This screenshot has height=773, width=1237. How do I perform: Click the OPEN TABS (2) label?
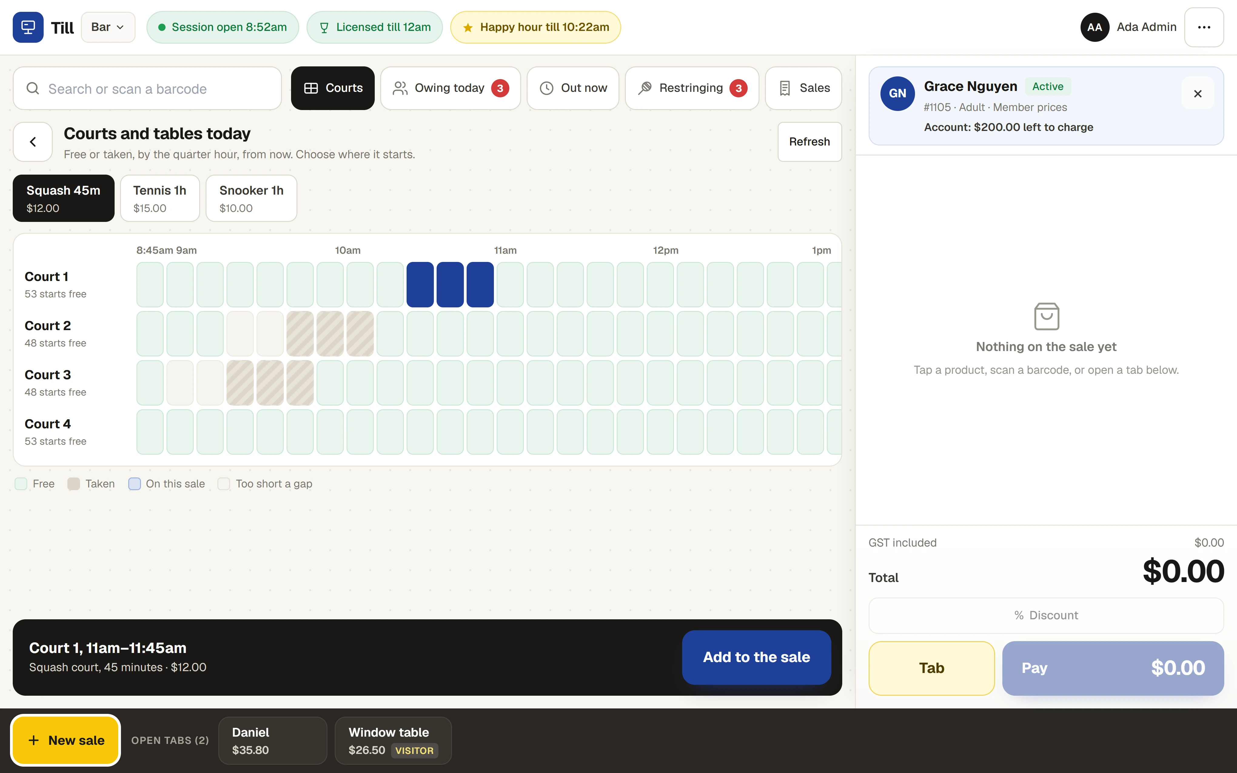tap(170, 740)
